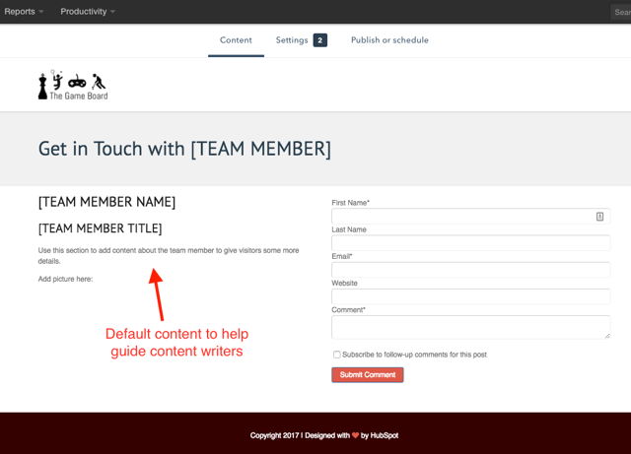Go to the Publish or schedule tab
The height and width of the screenshot is (454, 631).
389,40
